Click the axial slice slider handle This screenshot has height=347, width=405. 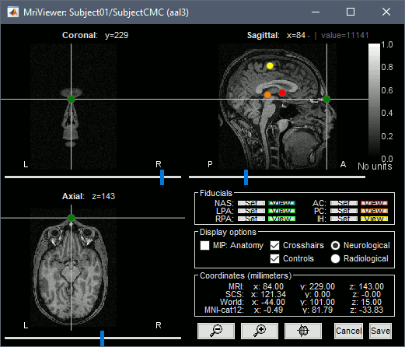coord(102,338)
